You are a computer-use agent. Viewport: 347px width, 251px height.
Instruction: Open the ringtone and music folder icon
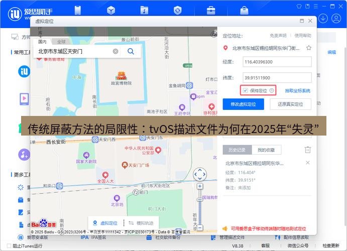pos(144,10)
